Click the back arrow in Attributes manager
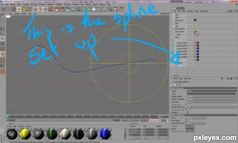 pyautogui.click(x=222, y=78)
